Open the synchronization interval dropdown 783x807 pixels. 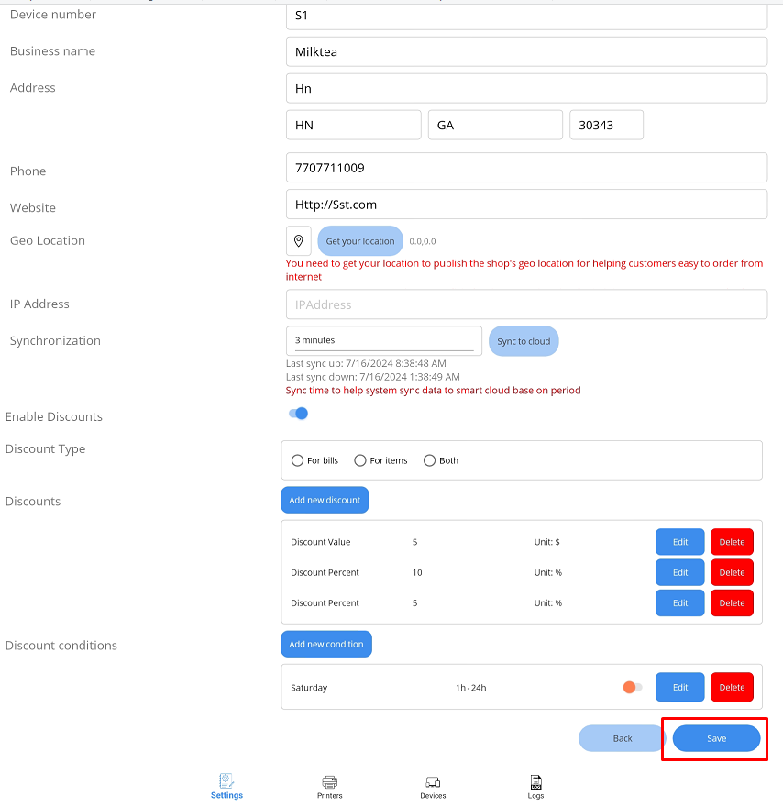[383, 340]
